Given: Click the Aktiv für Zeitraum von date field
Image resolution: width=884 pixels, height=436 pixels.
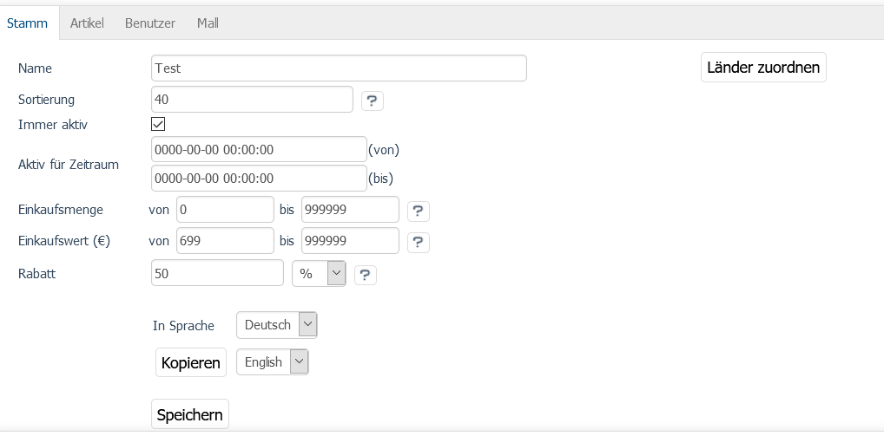Looking at the screenshot, I should tap(258, 149).
